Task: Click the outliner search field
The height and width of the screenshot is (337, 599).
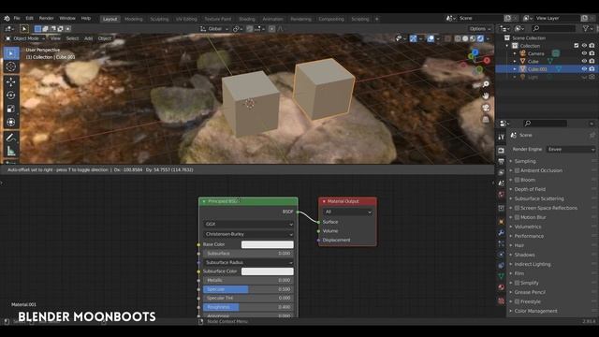Action: pyautogui.click(x=553, y=29)
